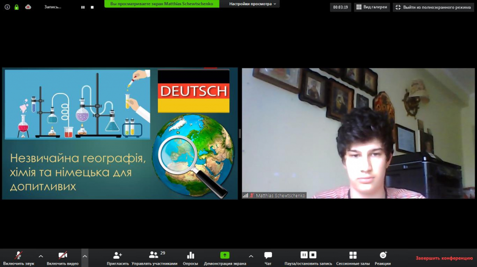The height and width of the screenshot is (267, 477).
Task: Start Демонстрация экрана screen share
Action: 225,258
